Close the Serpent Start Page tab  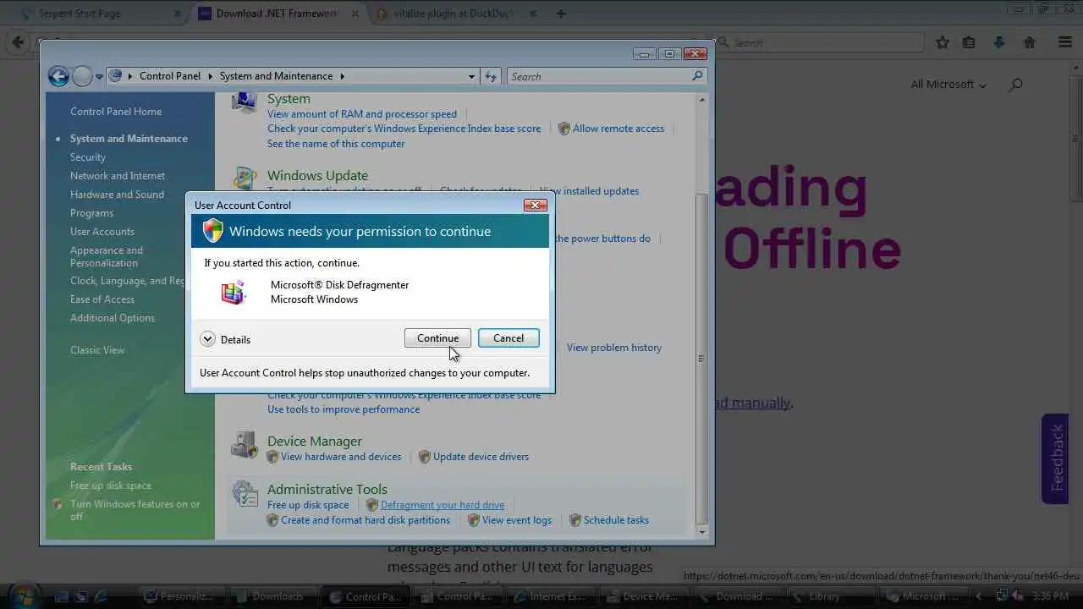point(178,14)
